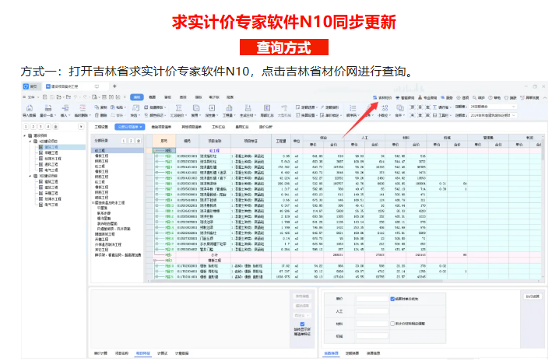This screenshot has height=361, width=559.
Task: Select level 1 button in left tree panel
Action: (x=26, y=127)
